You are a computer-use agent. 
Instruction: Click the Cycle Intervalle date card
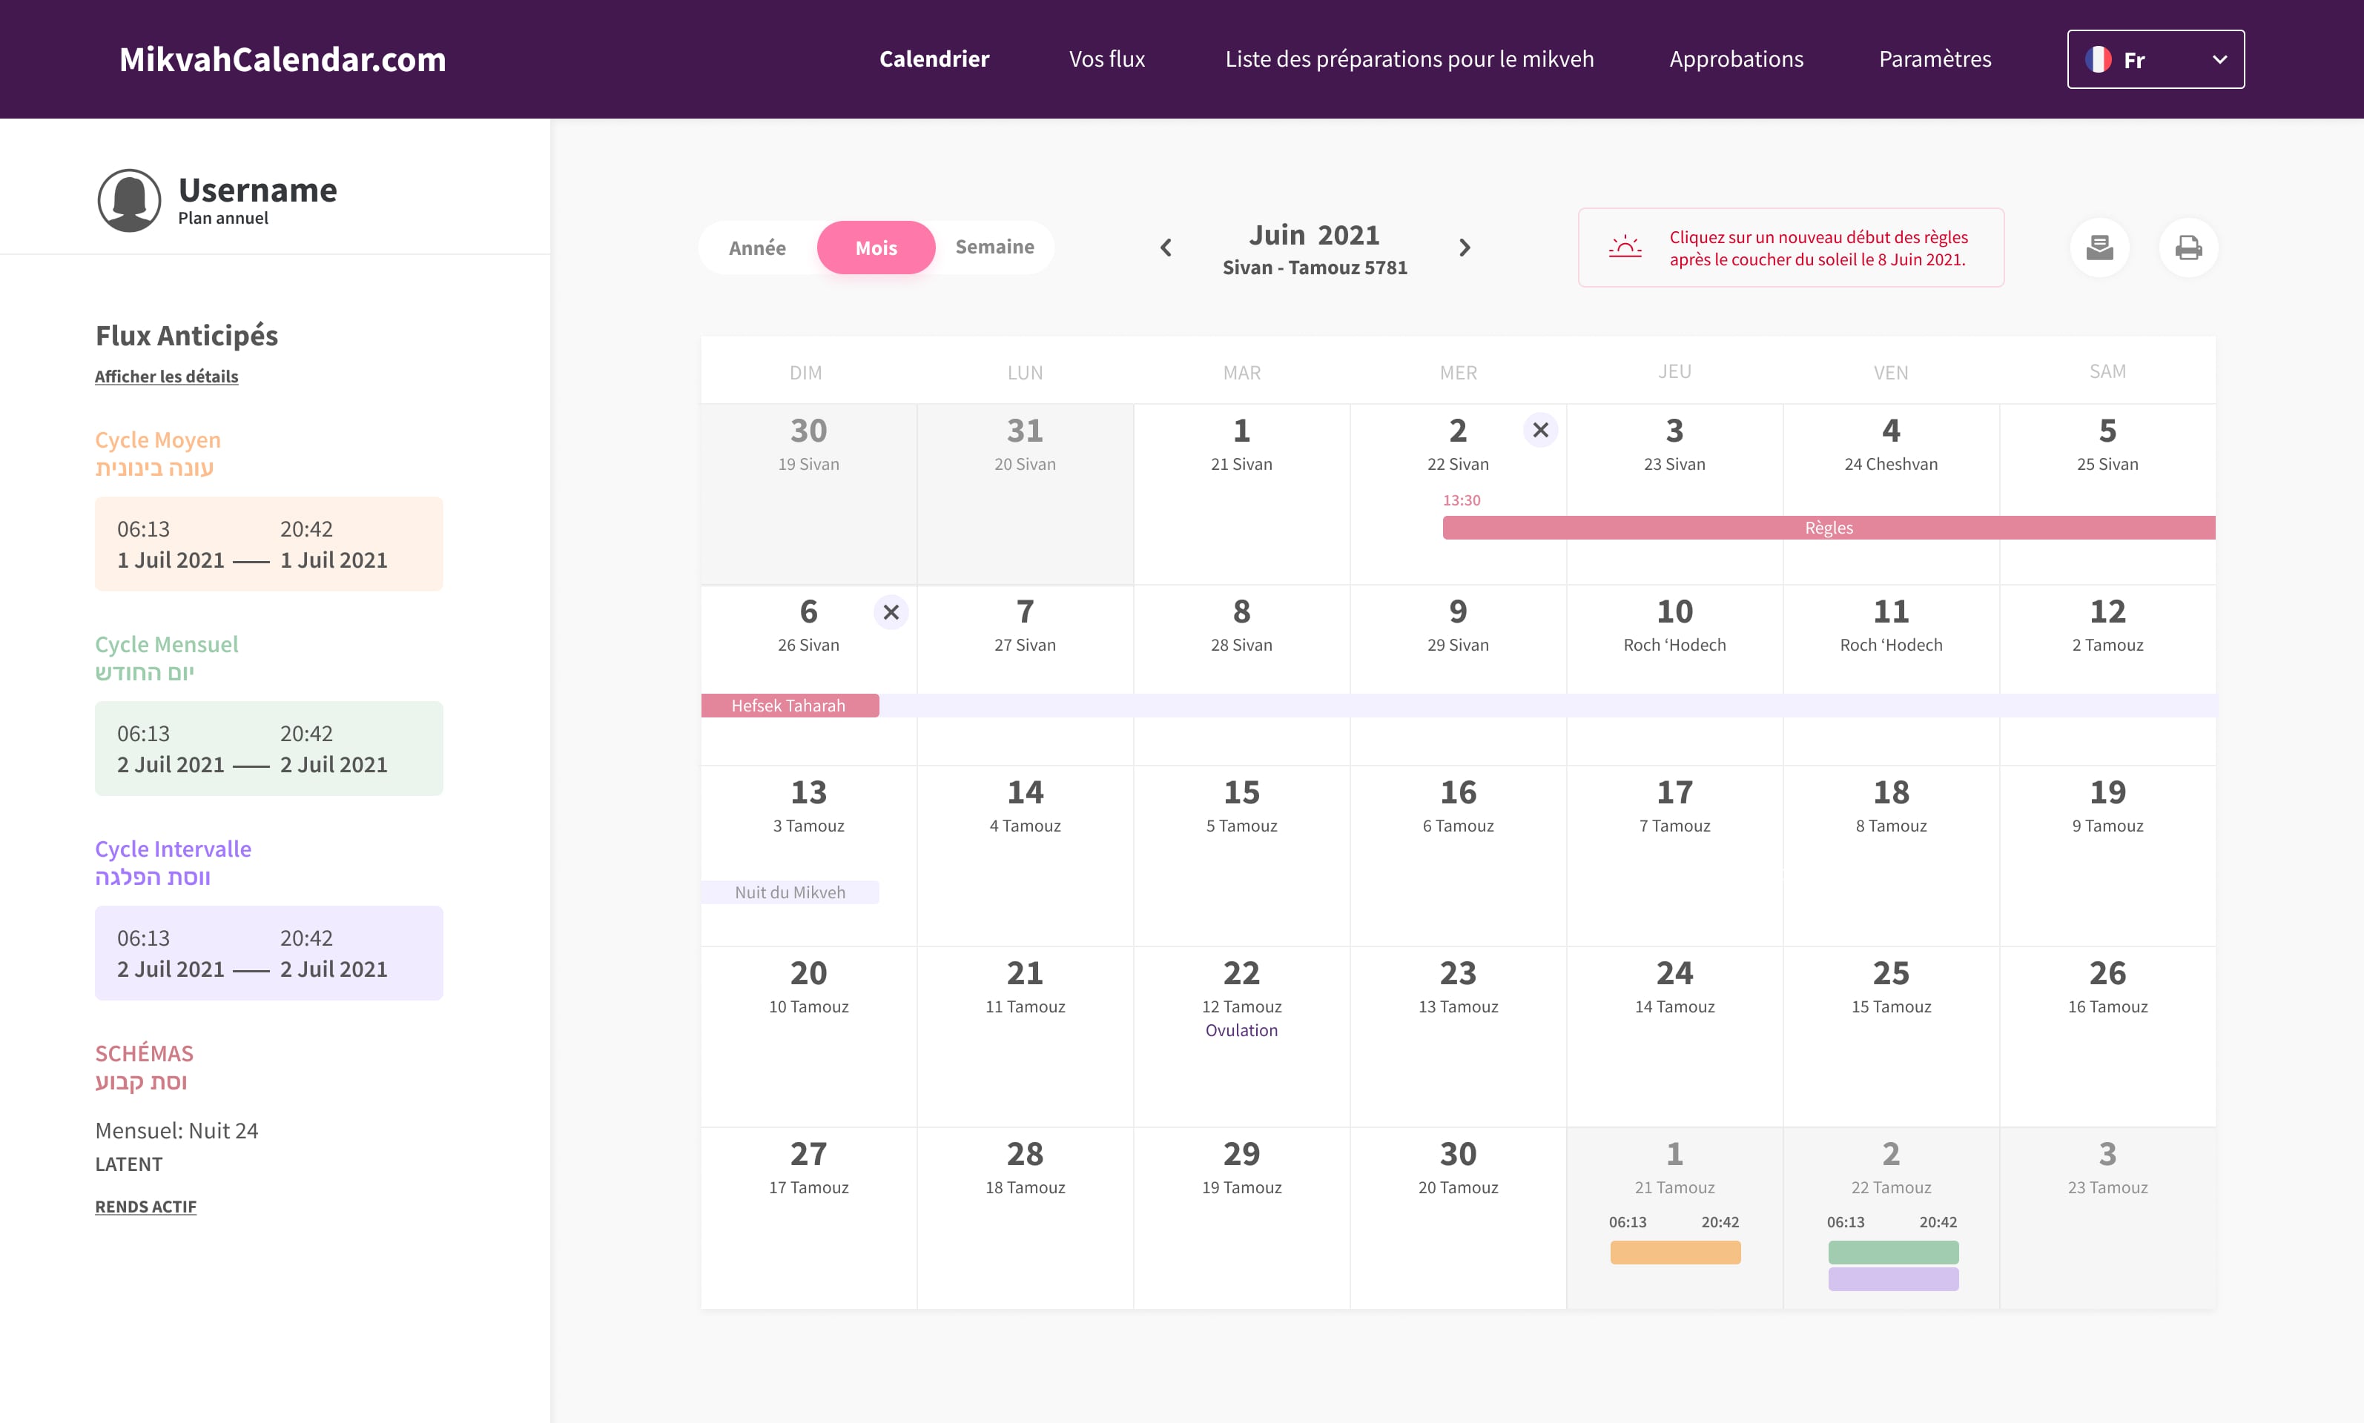[x=268, y=953]
